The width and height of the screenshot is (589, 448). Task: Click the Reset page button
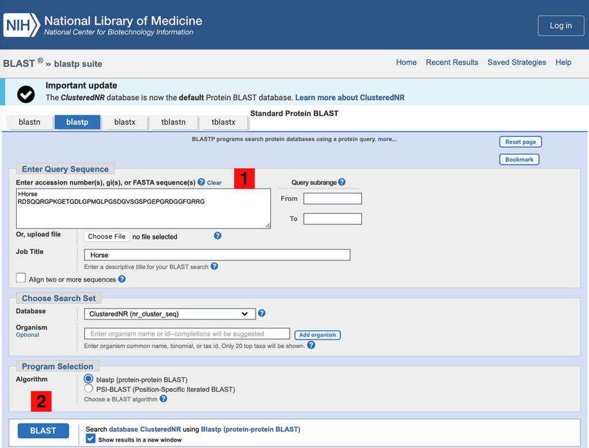pos(521,142)
